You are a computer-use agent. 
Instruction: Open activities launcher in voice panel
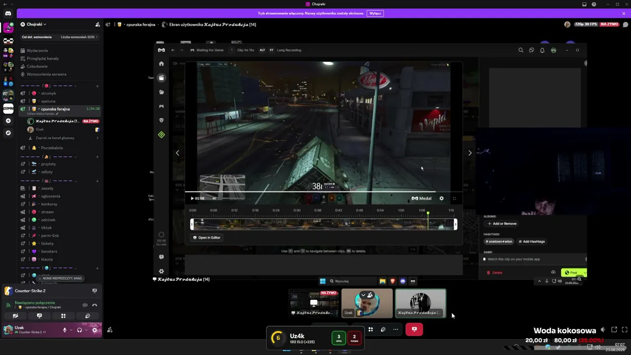(63, 316)
